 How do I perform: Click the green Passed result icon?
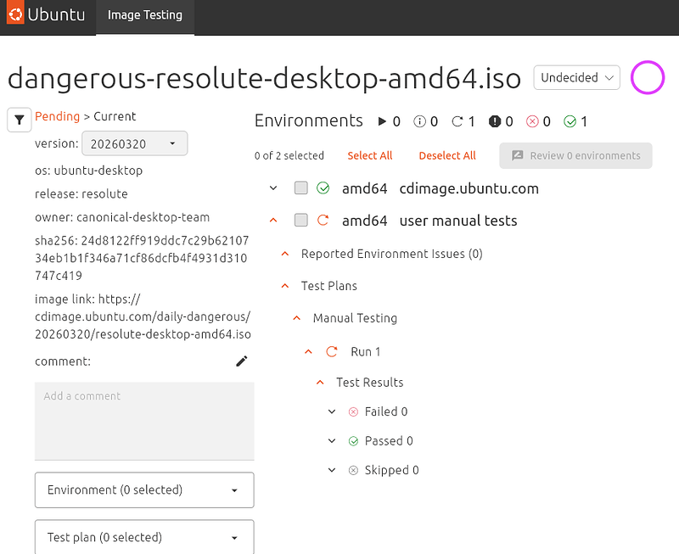pos(353,441)
